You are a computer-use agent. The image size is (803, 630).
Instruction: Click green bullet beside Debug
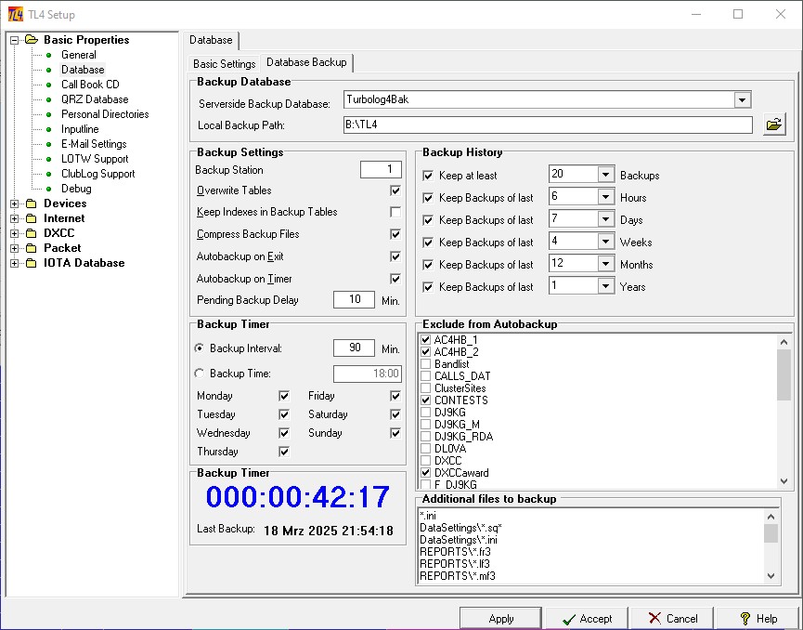pyautogui.click(x=48, y=189)
